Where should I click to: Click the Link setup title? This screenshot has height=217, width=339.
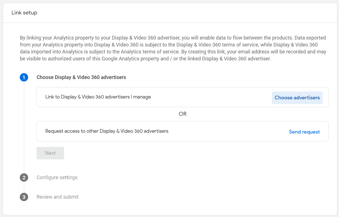(x=24, y=13)
